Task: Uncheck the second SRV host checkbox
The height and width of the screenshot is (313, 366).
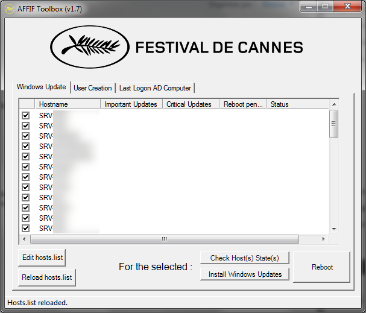Action: (x=26, y=126)
